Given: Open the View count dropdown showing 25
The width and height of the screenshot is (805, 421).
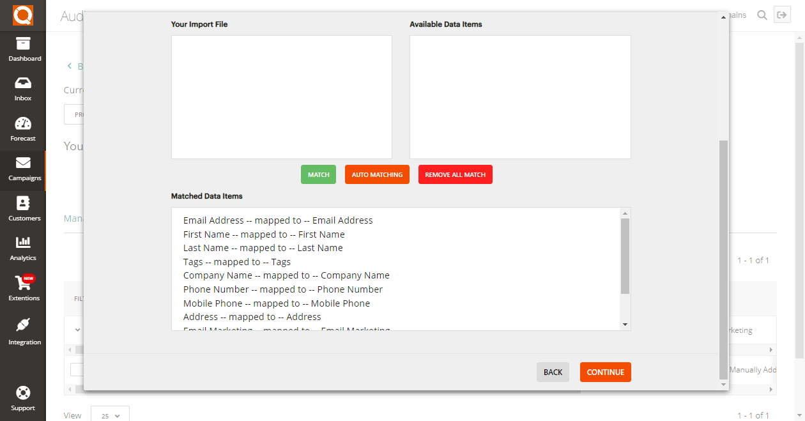Looking at the screenshot, I should click(x=110, y=415).
